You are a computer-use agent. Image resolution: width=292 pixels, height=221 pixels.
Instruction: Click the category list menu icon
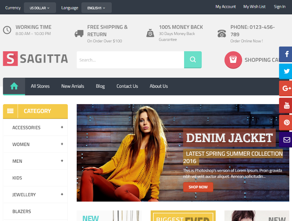tap(10, 111)
